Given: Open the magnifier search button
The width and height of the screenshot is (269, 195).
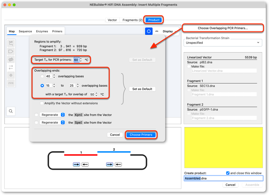Looking at the screenshot, I should tap(11, 111).
